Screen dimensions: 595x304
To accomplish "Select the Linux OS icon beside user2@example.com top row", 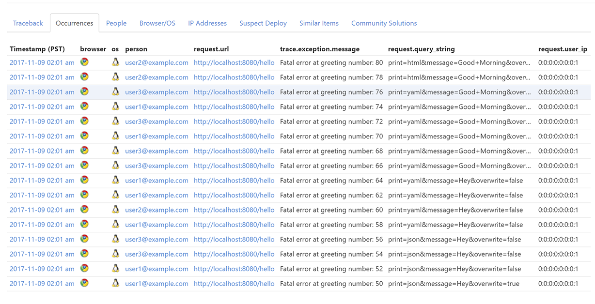I will pos(115,62).
